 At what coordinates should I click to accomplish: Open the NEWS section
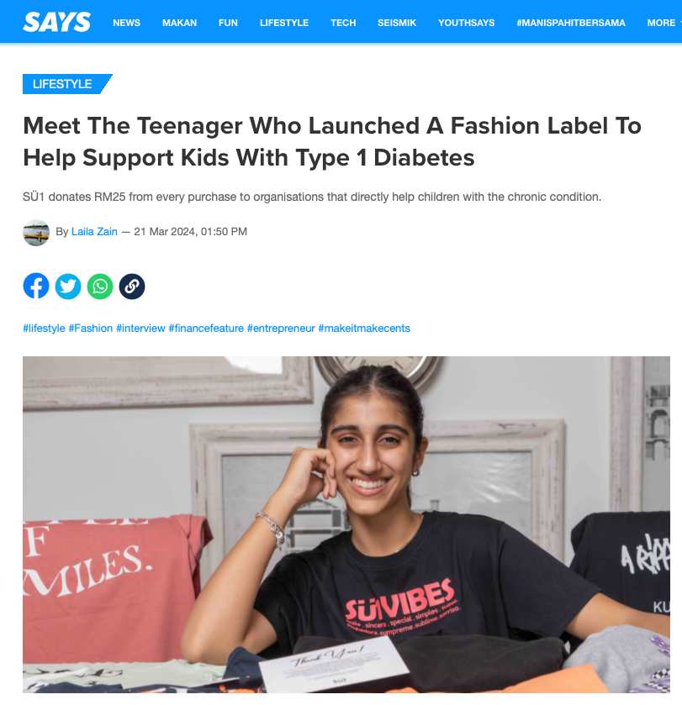[x=126, y=23]
